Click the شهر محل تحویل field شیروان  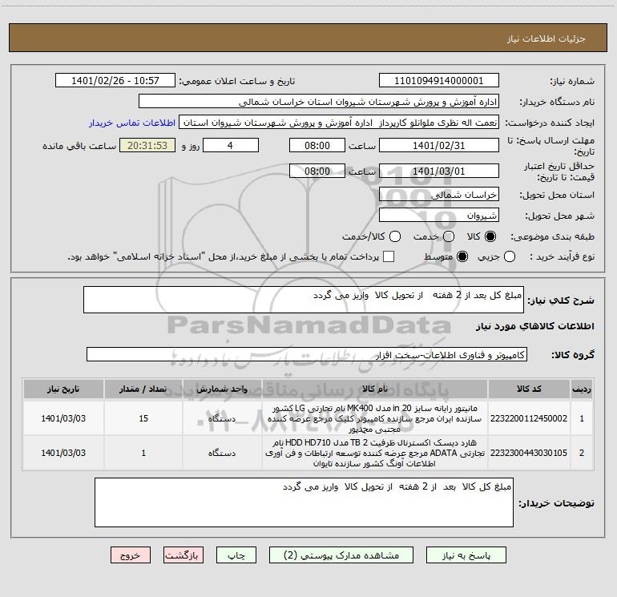click(439, 216)
